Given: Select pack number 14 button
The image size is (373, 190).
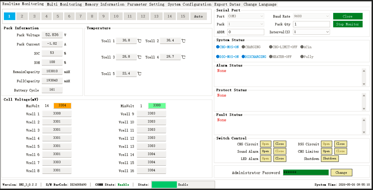Looking at the screenshot, I should click(169, 16).
